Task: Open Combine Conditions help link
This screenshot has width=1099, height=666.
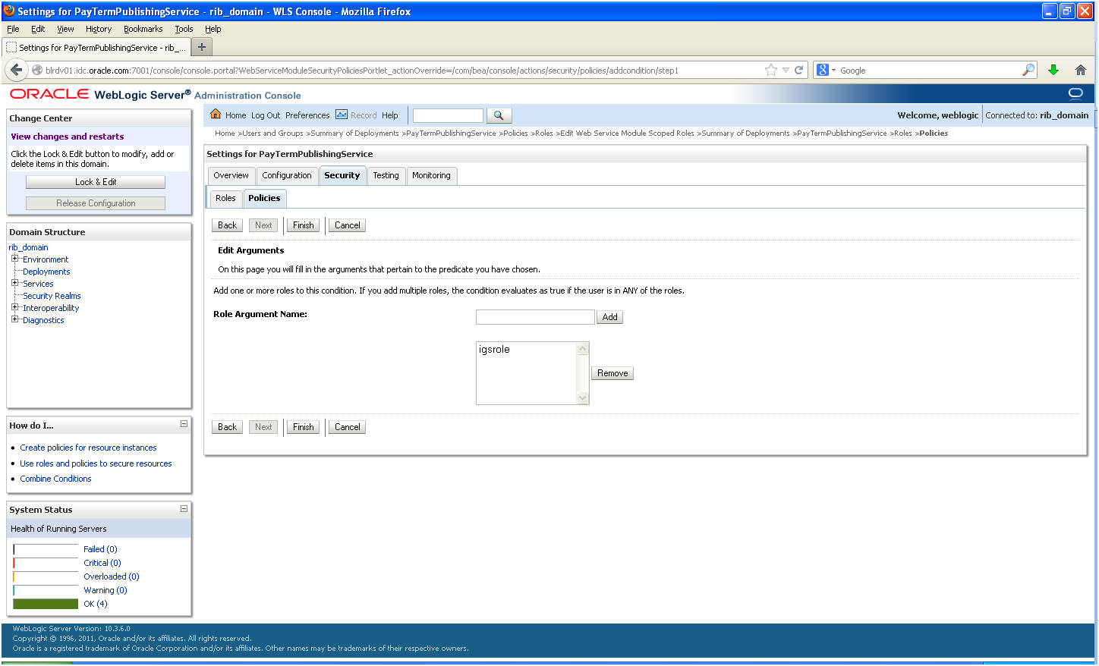Action: coord(55,479)
